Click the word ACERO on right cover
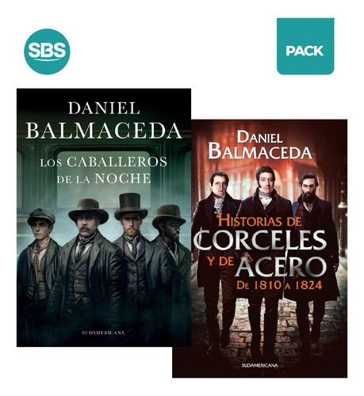Viewport: 364px width, 396px height. (281, 266)
